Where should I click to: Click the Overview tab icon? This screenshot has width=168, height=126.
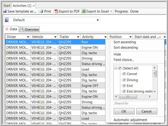point(22,29)
